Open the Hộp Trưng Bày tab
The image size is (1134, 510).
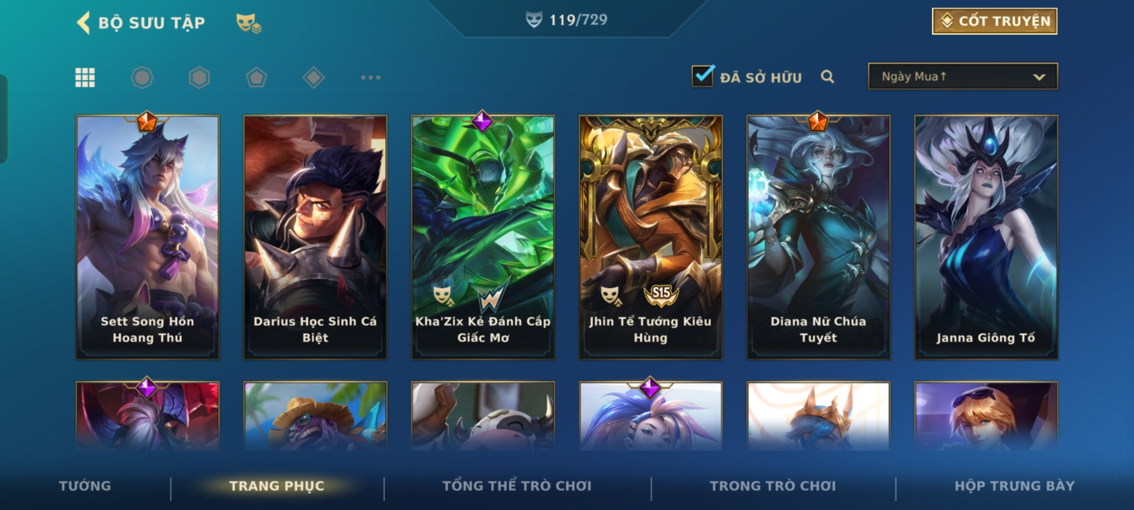1014,486
